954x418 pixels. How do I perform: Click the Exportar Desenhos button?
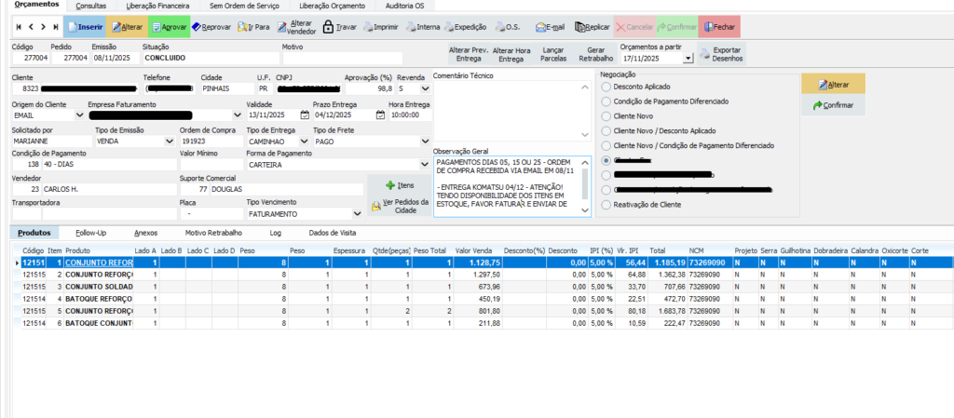722,53
